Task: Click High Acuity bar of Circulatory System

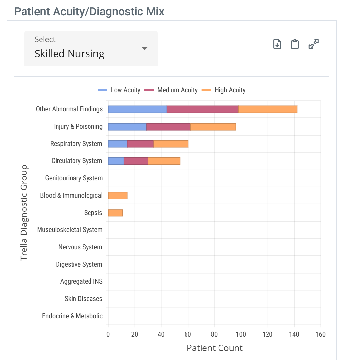Action: click(x=164, y=161)
